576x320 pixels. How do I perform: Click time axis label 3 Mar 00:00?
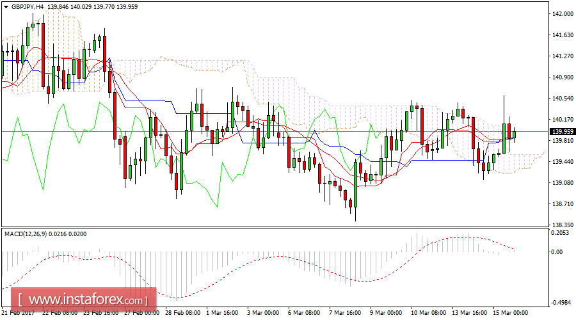264,313
